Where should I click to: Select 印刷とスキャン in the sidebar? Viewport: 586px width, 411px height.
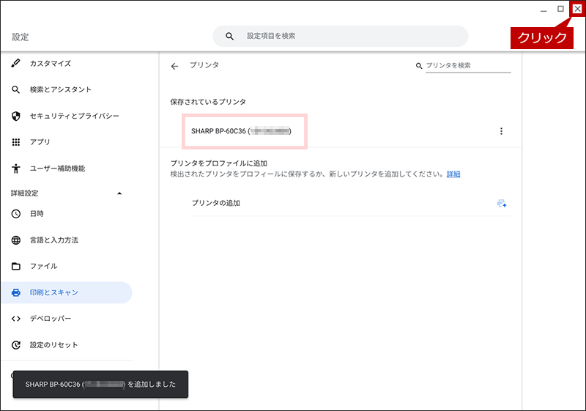[67, 292]
